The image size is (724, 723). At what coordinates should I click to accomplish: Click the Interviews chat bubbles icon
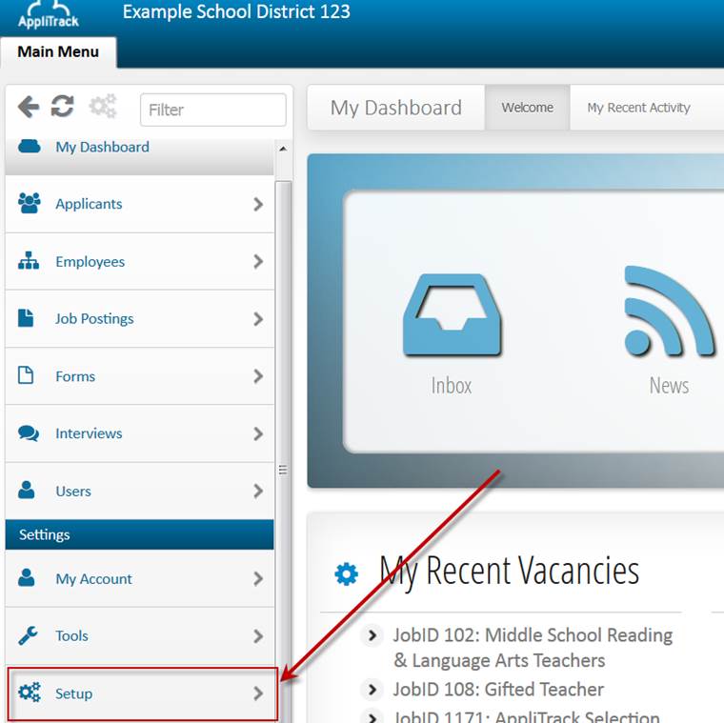coord(29,433)
